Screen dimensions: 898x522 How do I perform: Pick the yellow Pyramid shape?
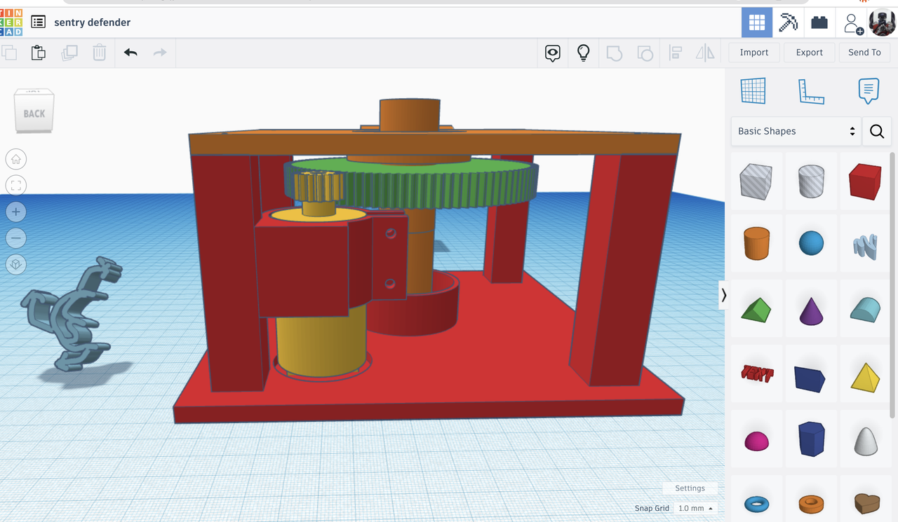(865, 377)
